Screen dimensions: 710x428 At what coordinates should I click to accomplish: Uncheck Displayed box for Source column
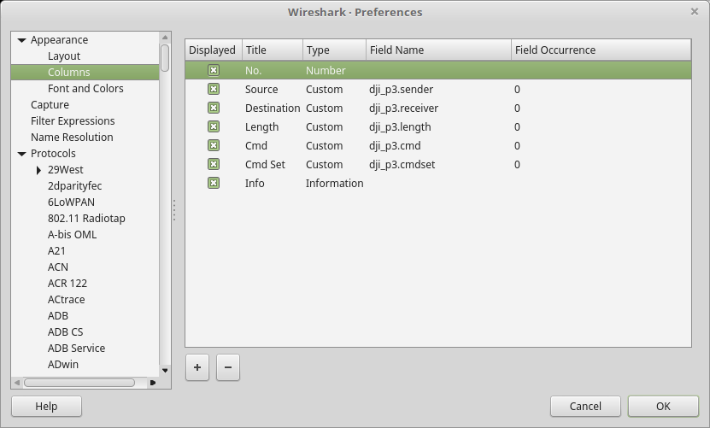214,89
